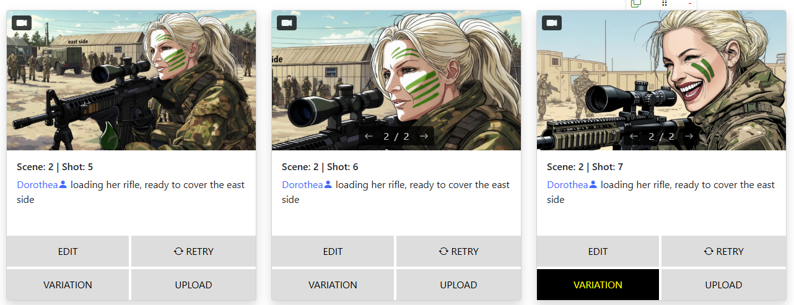
Task: Click RETRY button for Shot 7
Action: pos(723,251)
